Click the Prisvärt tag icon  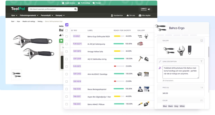(x=94, y=3)
